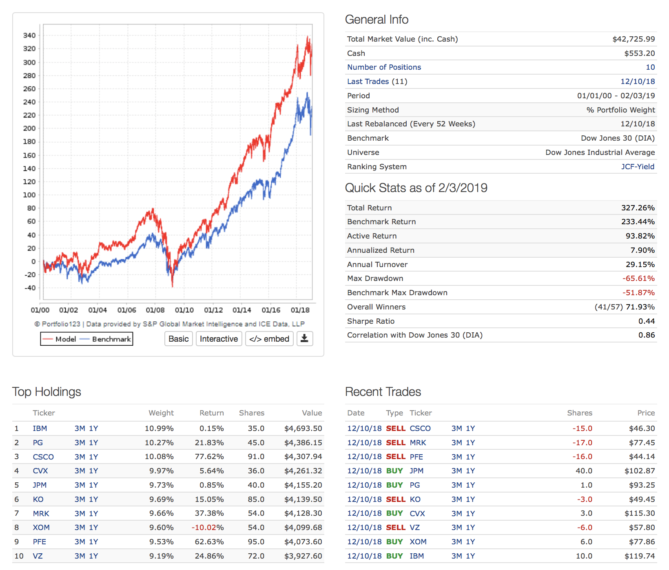Click the Last Trades date in General Info
Image resolution: width=669 pixels, height=570 pixels.
click(637, 82)
